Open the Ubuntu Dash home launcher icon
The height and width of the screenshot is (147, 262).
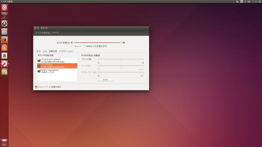coord(4,7)
